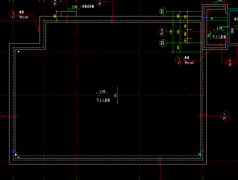
Task: Select the downspout circle at gutter's left end
Action: pyautogui.click(x=19, y=157)
